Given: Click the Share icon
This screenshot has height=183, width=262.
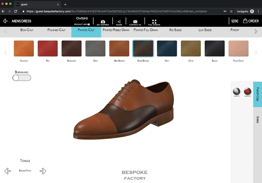Looking at the screenshot, I should coord(119,22).
